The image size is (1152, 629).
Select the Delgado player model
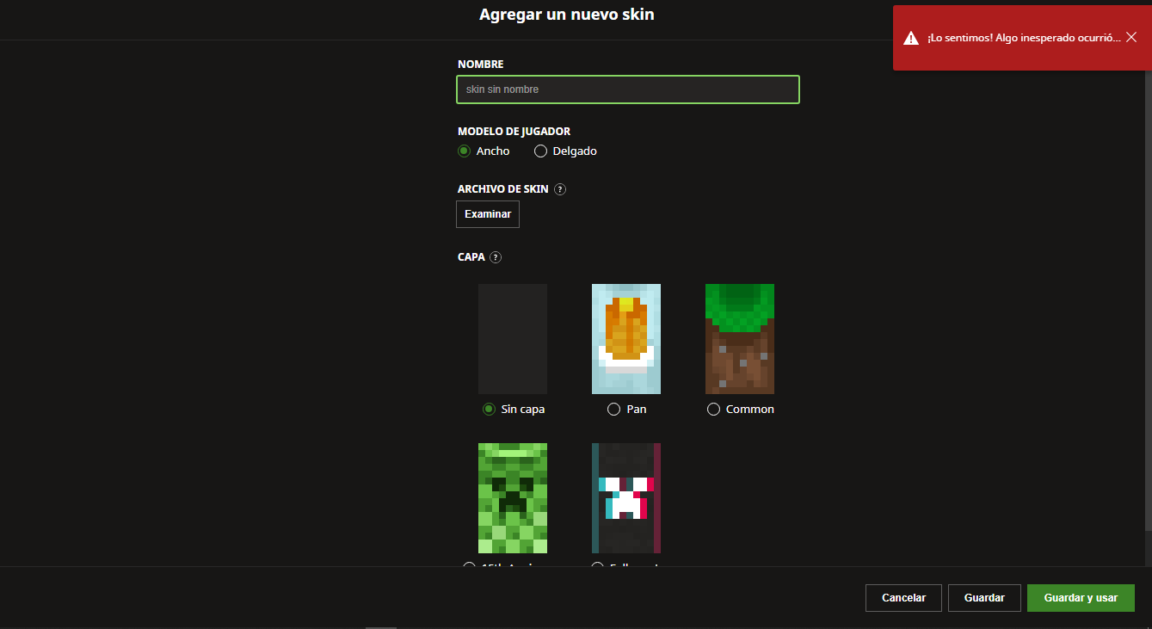(x=541, y=151)
